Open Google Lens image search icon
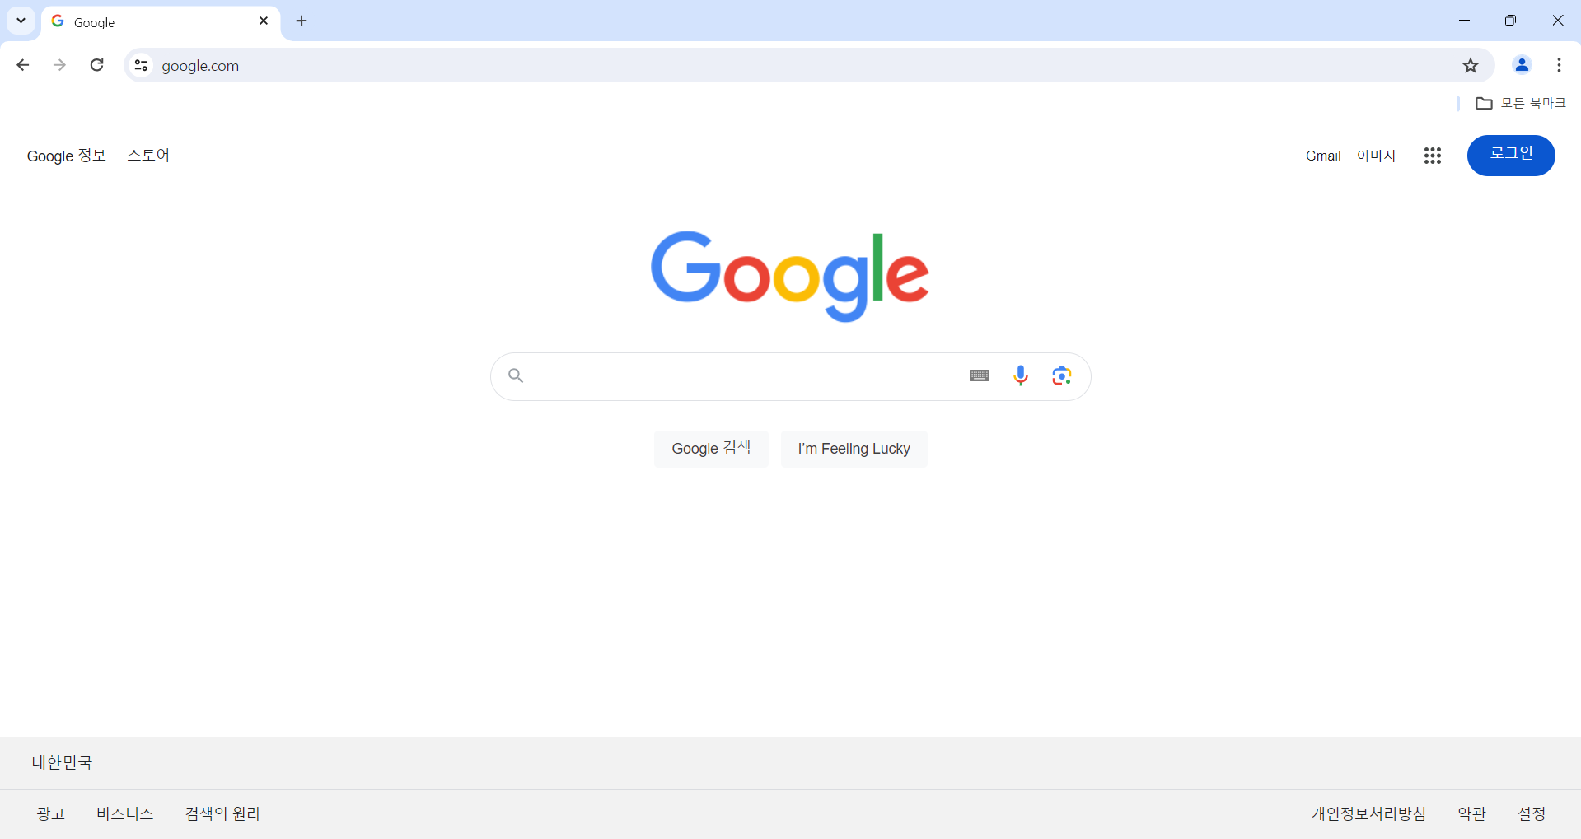This screenshot has height=839, width=1581. (x=1061, y=375)
